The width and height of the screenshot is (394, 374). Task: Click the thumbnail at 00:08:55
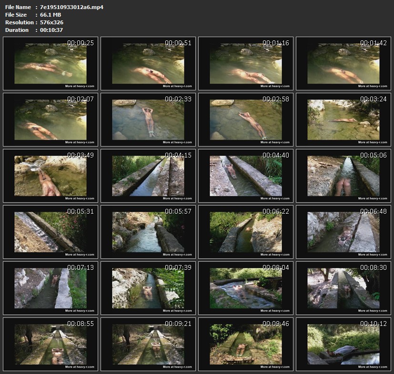[51, 344]
